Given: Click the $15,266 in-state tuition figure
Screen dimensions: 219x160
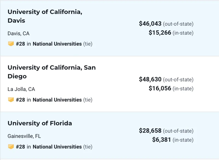Looking at the screenshot, I should point(160,32).
